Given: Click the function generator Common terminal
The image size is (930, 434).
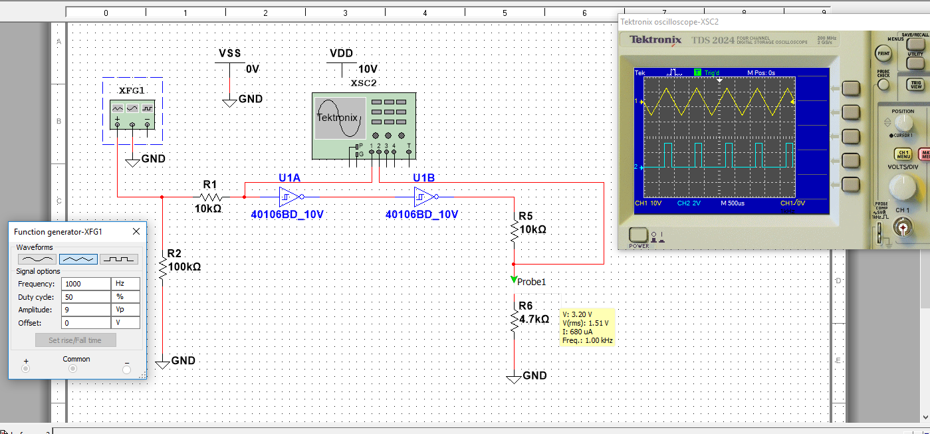Looking at the screenshot, I should point(76,369).
